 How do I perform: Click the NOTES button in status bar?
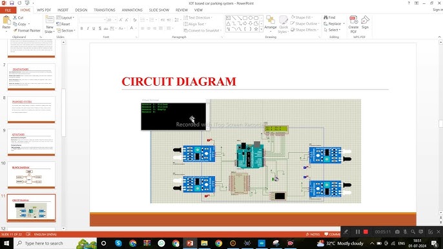(313, 234)
